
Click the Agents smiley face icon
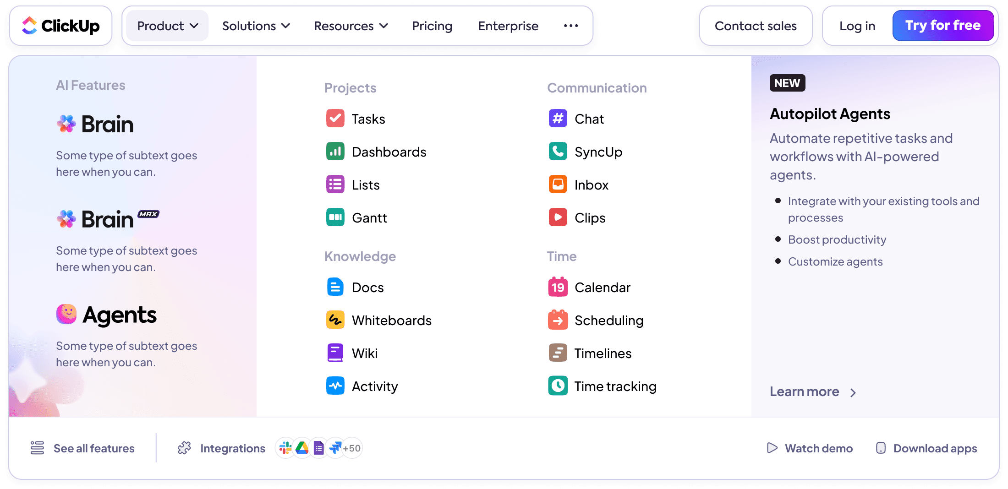66,314
